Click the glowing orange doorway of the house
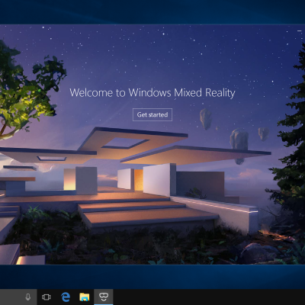 tap(139, 180)
